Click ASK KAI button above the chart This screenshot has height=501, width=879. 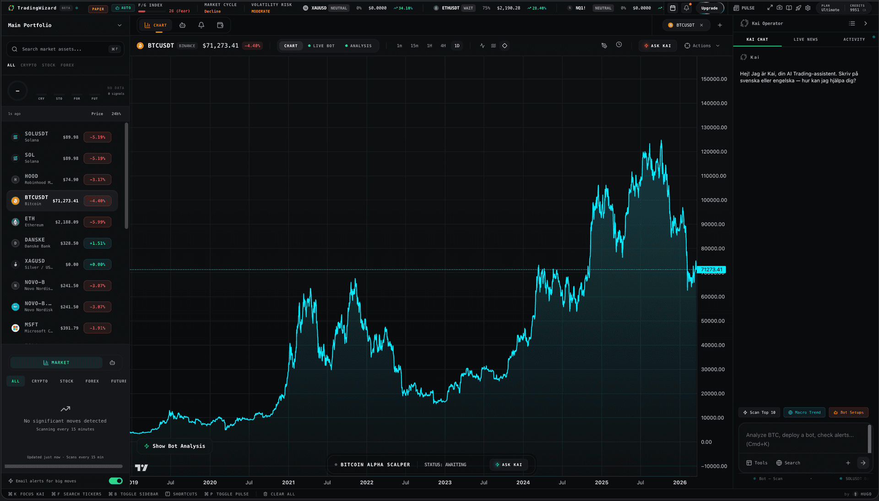[x=657, y=46]
